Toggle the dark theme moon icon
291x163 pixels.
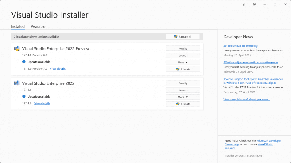pos(244,4)
